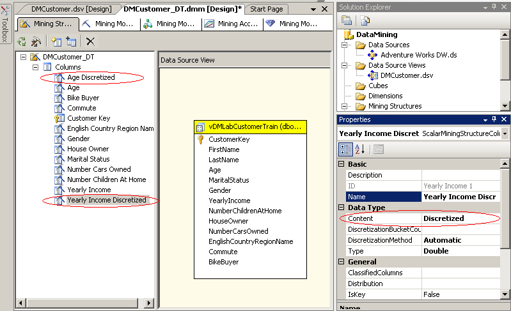The width and height of the screenshot is (511, 311).
Task: Click the Type property value Double
Action: (x=461, y=251)
